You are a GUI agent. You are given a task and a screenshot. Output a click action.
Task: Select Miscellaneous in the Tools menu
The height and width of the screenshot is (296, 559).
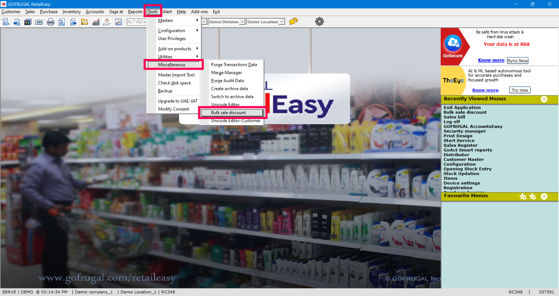174,64
